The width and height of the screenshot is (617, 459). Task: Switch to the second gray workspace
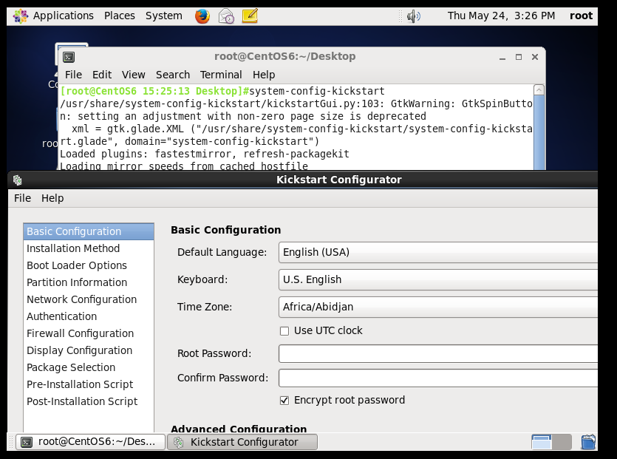click(562, 442)
